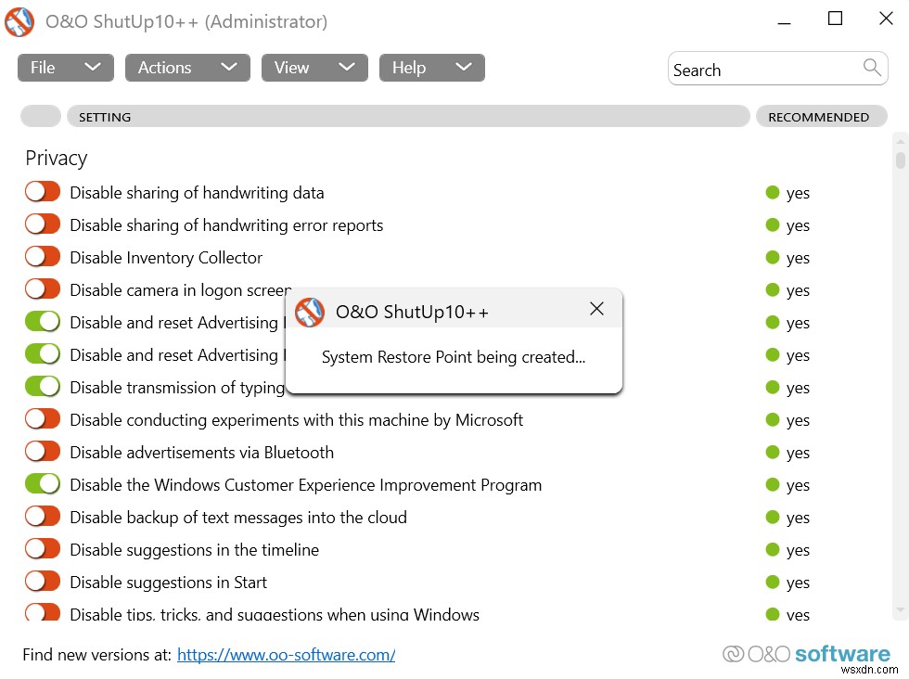Click 'System Restore Point being created...' message
This screenshot has width=909, height=679.
pos(454,356)
